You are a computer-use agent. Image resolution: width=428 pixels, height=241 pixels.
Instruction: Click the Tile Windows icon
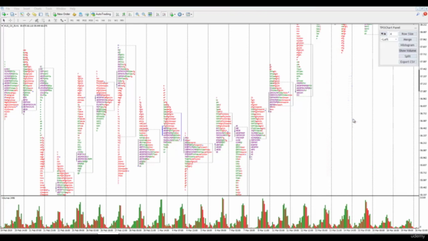(x=150, y=14)
